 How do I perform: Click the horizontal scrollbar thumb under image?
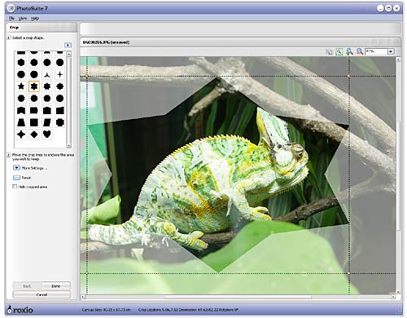pos(238,297)
